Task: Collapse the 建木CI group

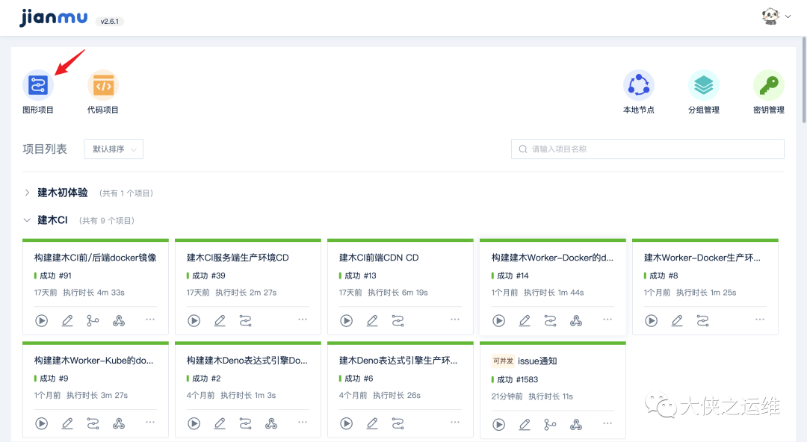Action: [x=28, y=220]
